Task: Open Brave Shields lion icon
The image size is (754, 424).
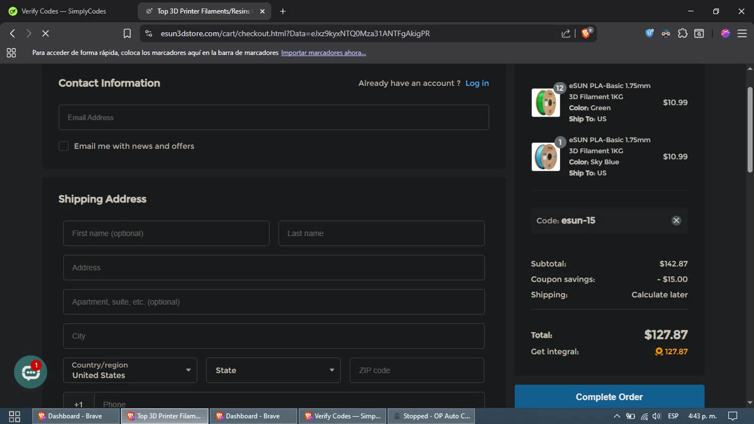Action: (x=586, y=33)
